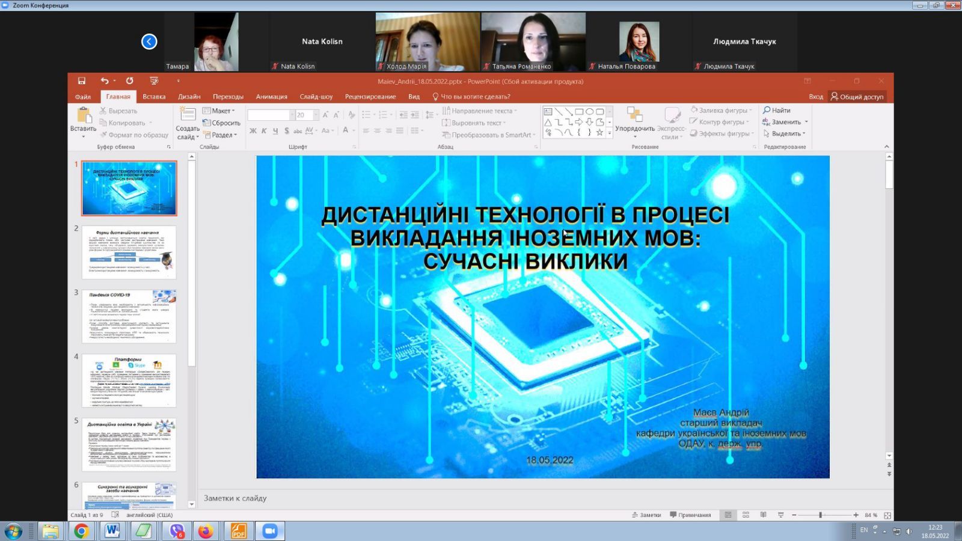Toggle italic (К) formatting
962x541 pixels.
pos(264,130)
